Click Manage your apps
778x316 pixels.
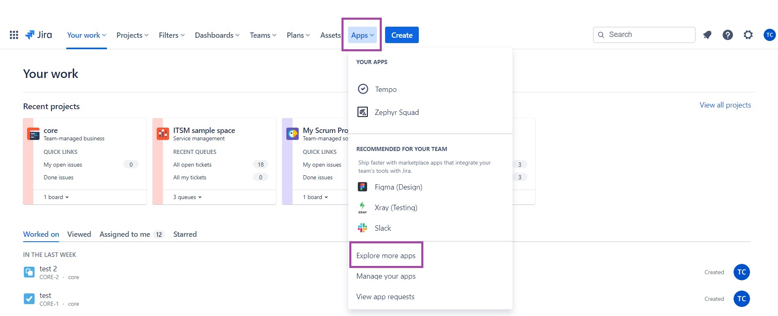386,276
